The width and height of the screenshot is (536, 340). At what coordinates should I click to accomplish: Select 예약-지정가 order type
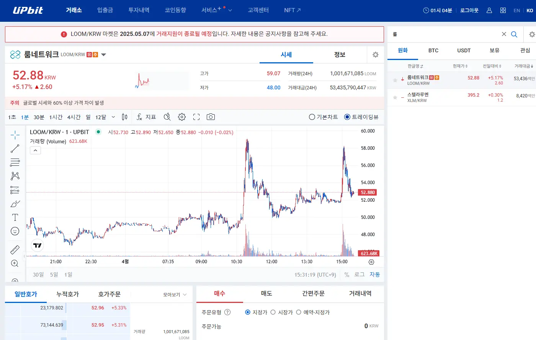(299, 312)
